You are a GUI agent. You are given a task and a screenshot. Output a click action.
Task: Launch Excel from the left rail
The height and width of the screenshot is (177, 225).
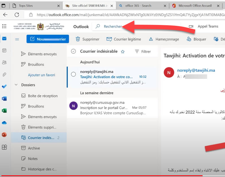[x=4, y=111]
